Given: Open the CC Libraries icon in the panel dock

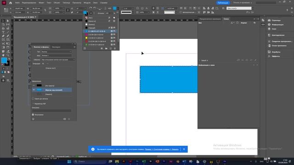Looking at the screenshot, I should point(263,20).
